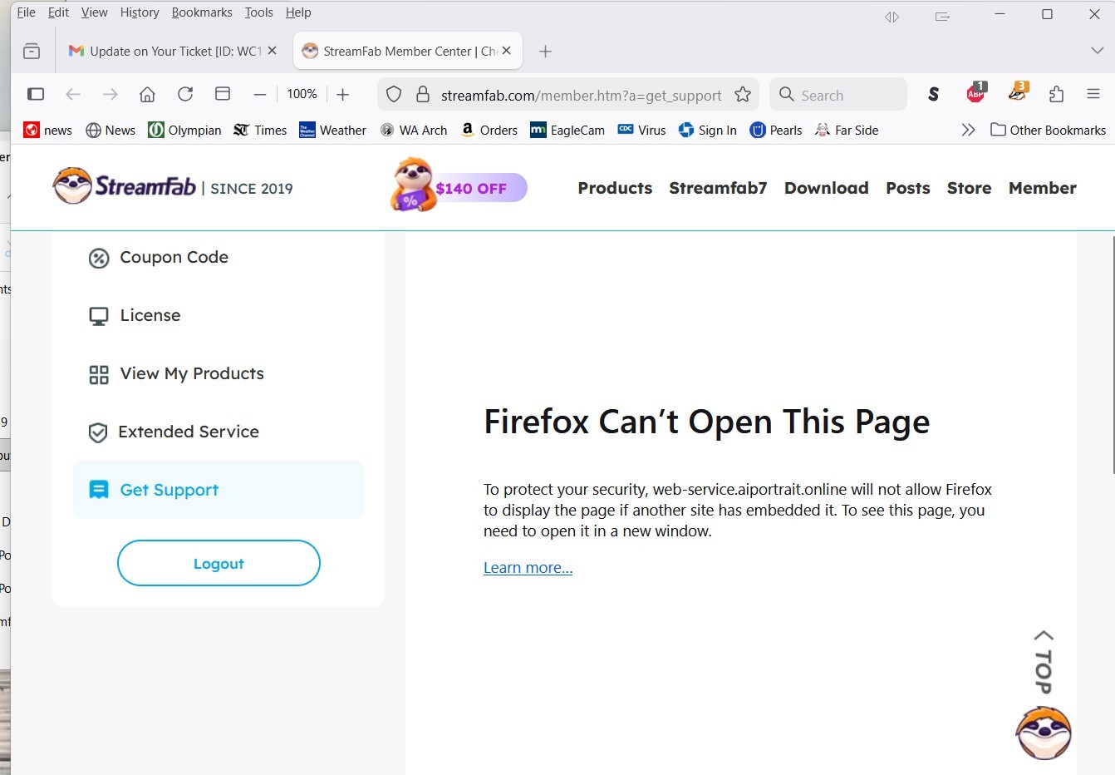Image resolution: width=1115 pixels, height=775 pixels.
Task: Open the File menu
Action: (26, 12)
